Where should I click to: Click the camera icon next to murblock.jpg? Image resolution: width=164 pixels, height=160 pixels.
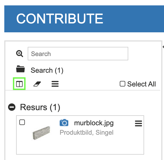tap(64, 123)
